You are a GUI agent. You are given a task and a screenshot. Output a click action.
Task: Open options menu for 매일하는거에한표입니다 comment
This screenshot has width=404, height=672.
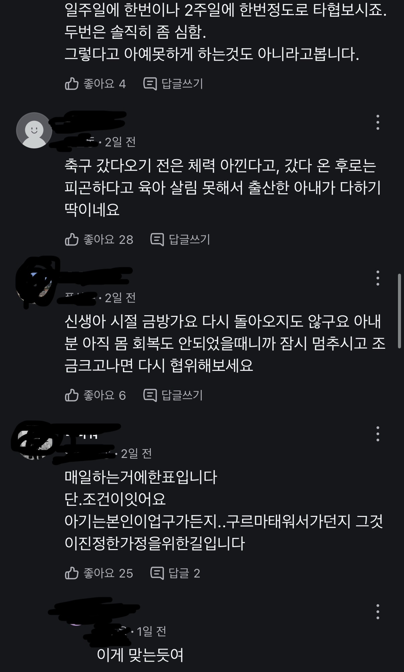(x=378, y=434)
